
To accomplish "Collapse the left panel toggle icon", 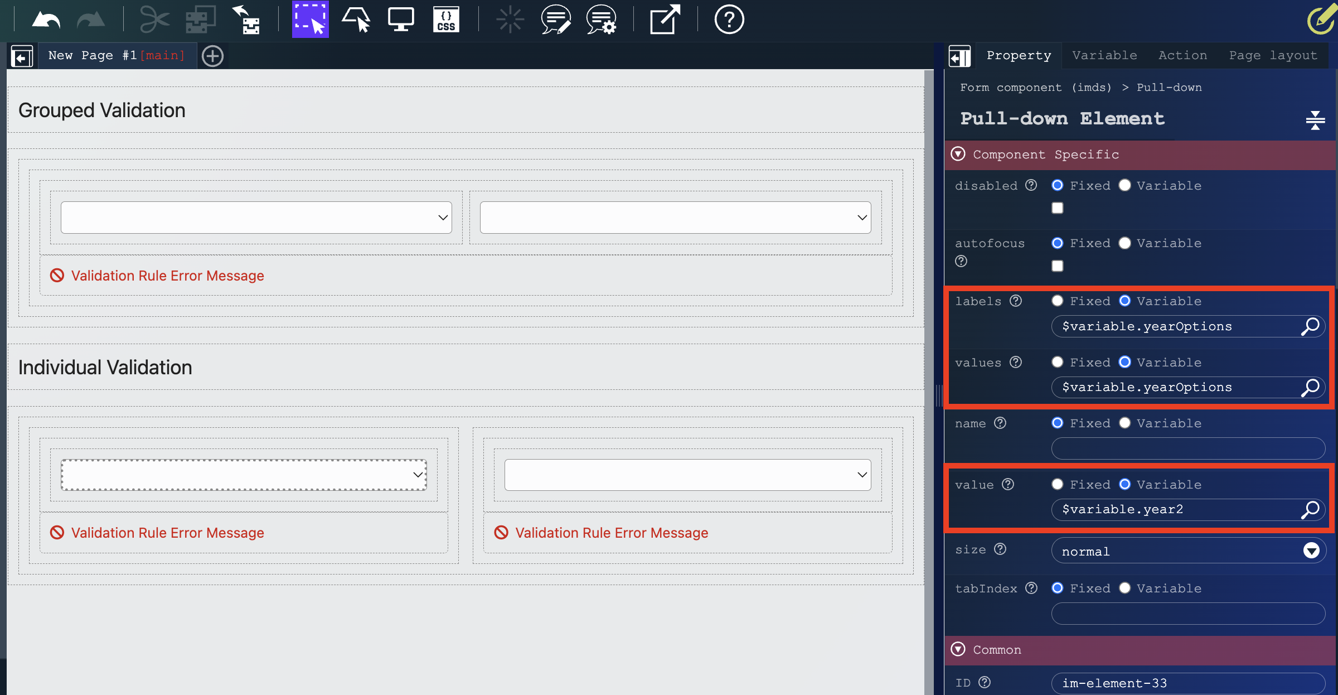I will click(x=22, y=56).
